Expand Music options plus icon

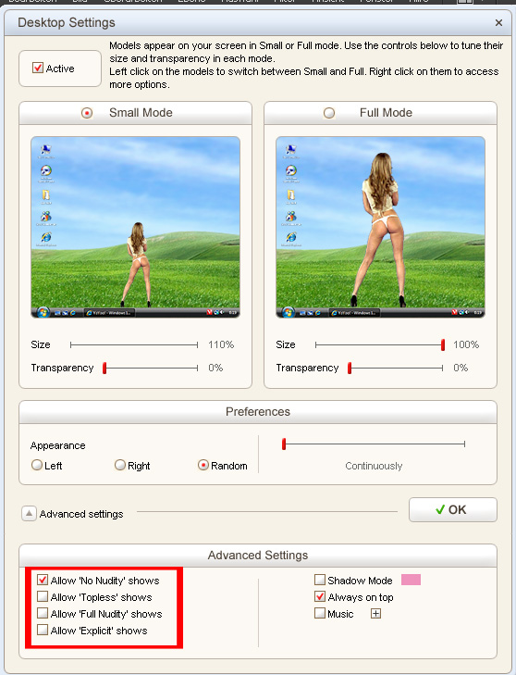(x=375, y=614)
